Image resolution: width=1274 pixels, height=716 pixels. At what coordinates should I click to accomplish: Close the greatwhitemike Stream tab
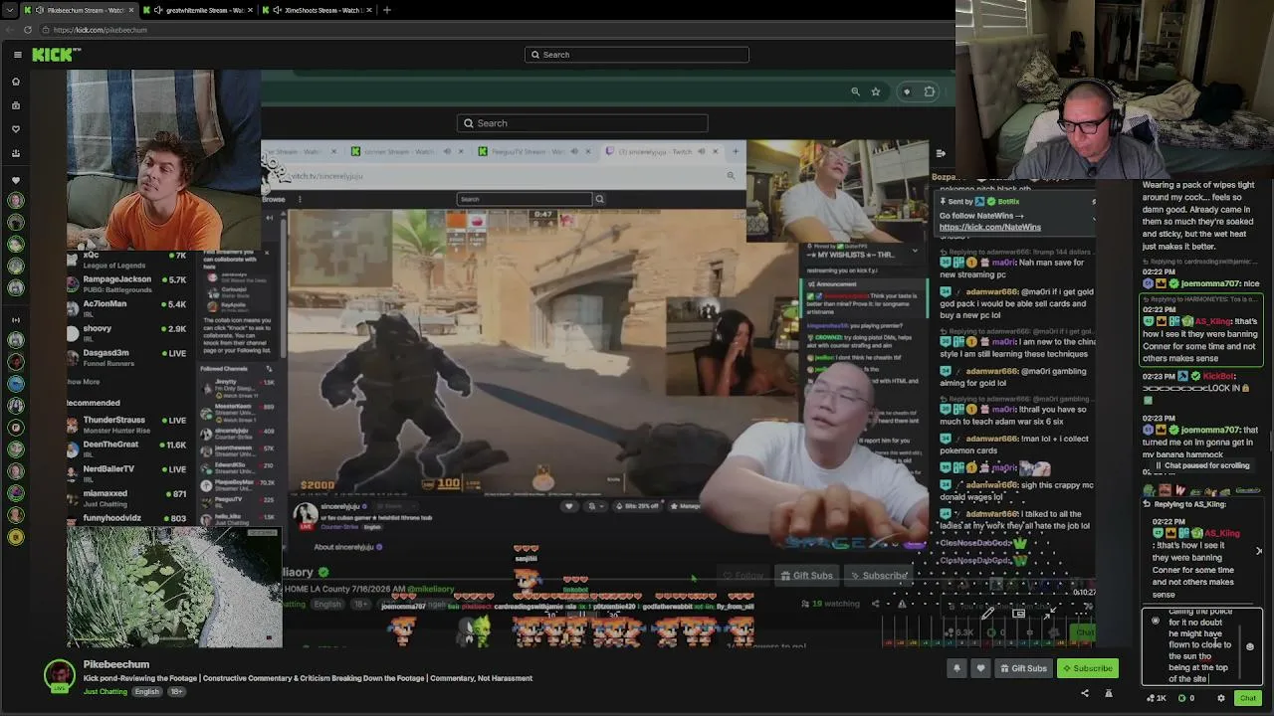(x=249, y=10)
